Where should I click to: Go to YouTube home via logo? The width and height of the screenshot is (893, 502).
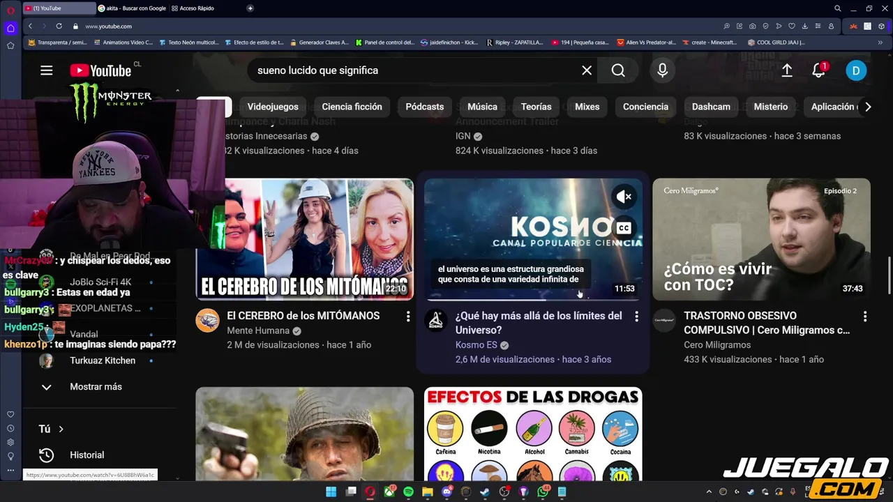[x=100, y=70]
